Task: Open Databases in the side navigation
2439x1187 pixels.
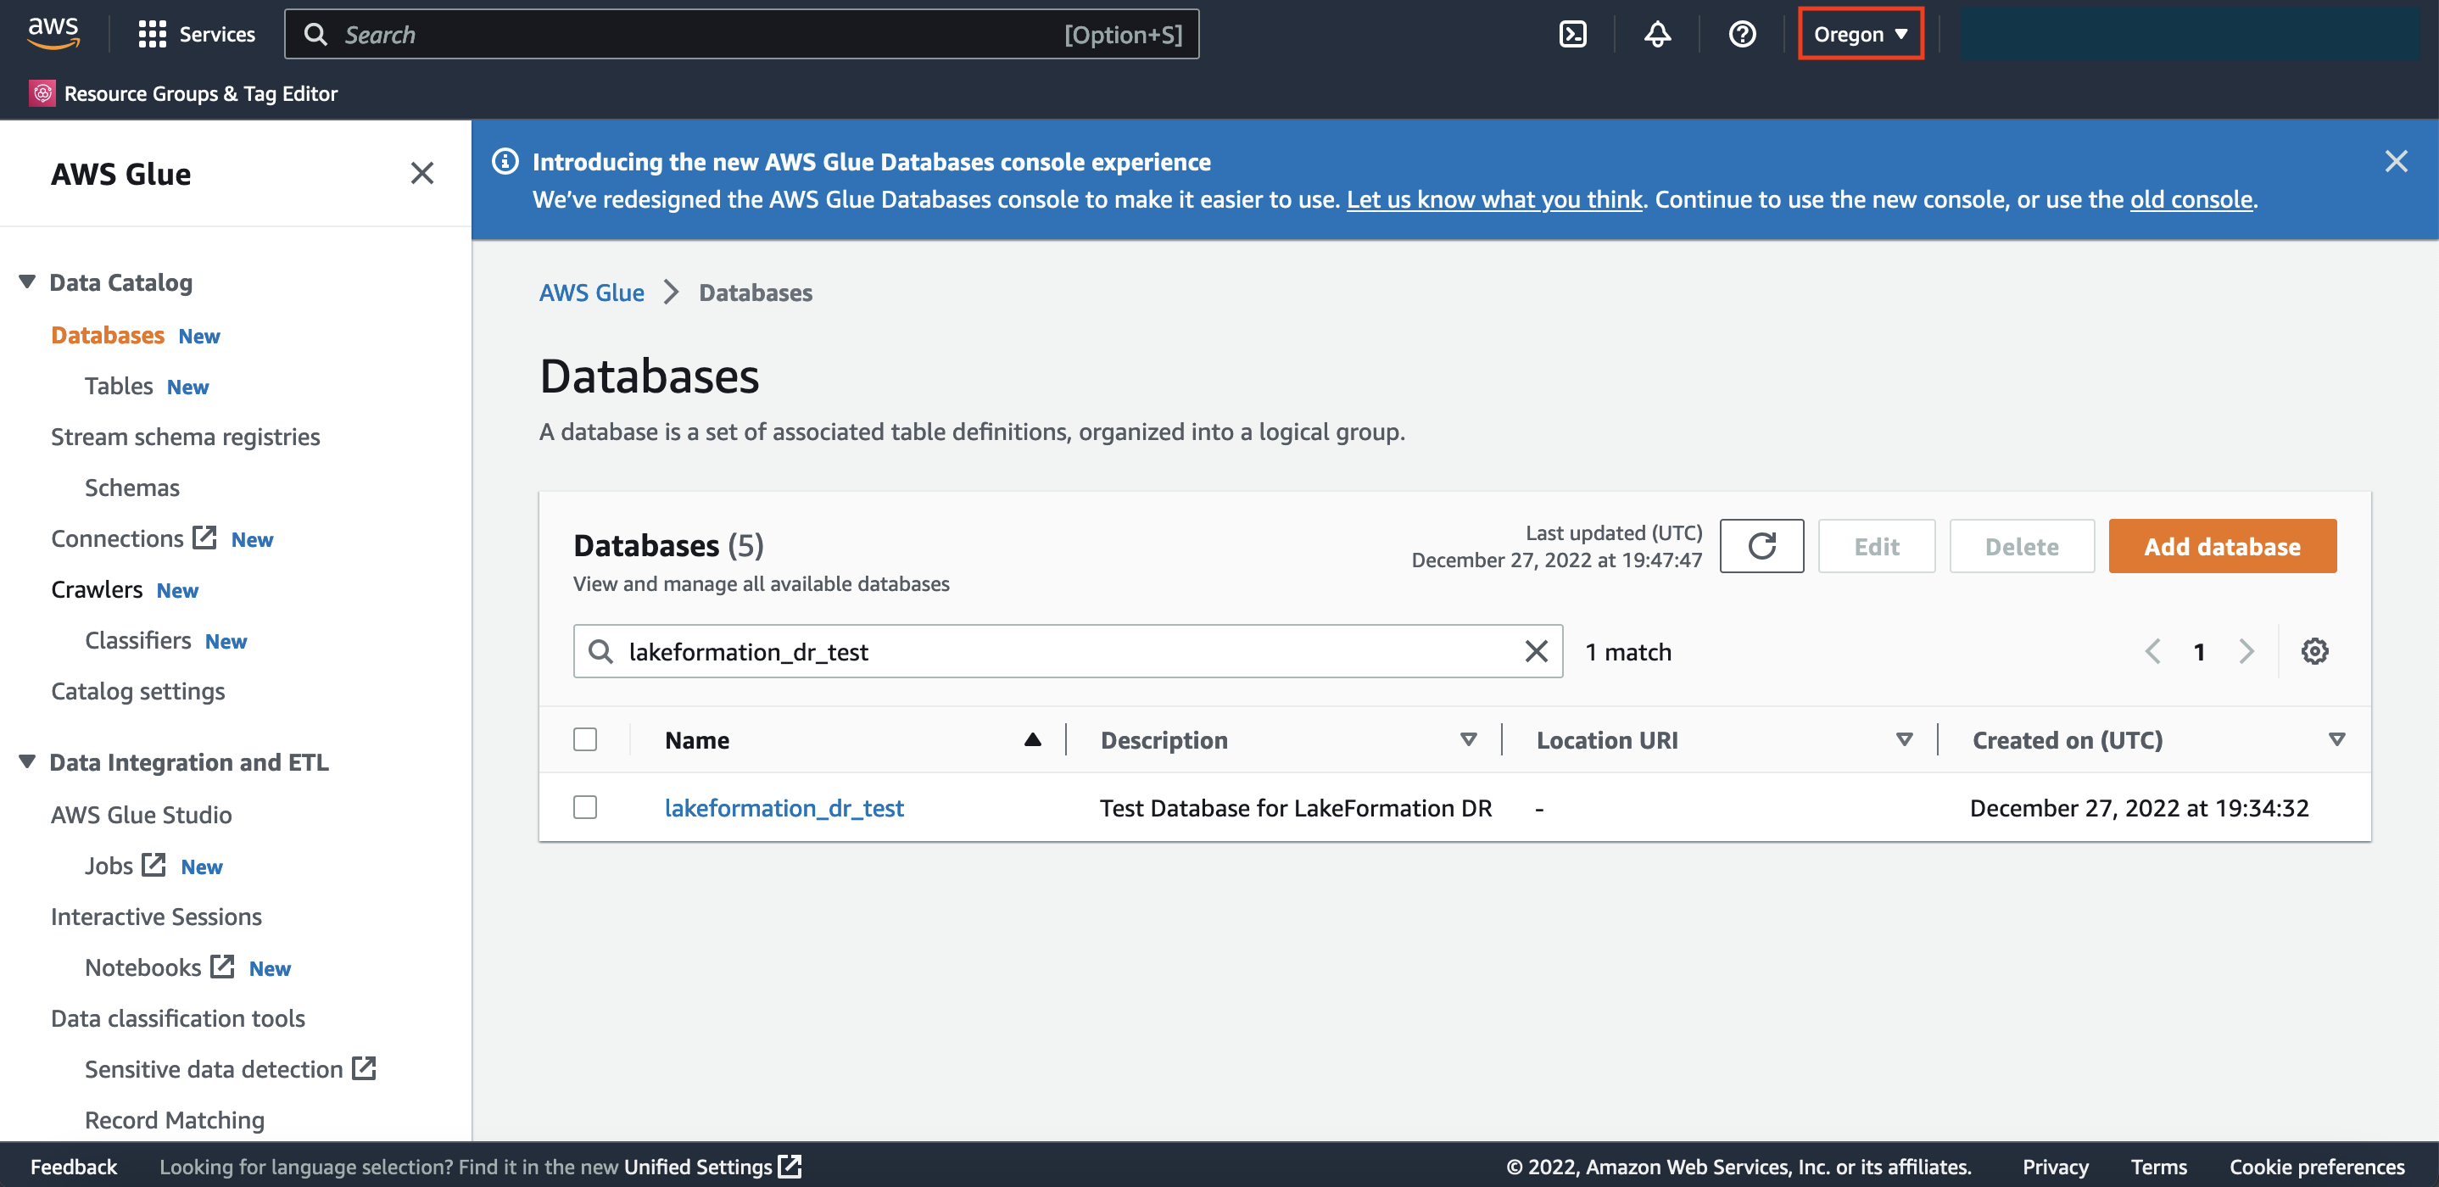Action: tap(107, 335)
